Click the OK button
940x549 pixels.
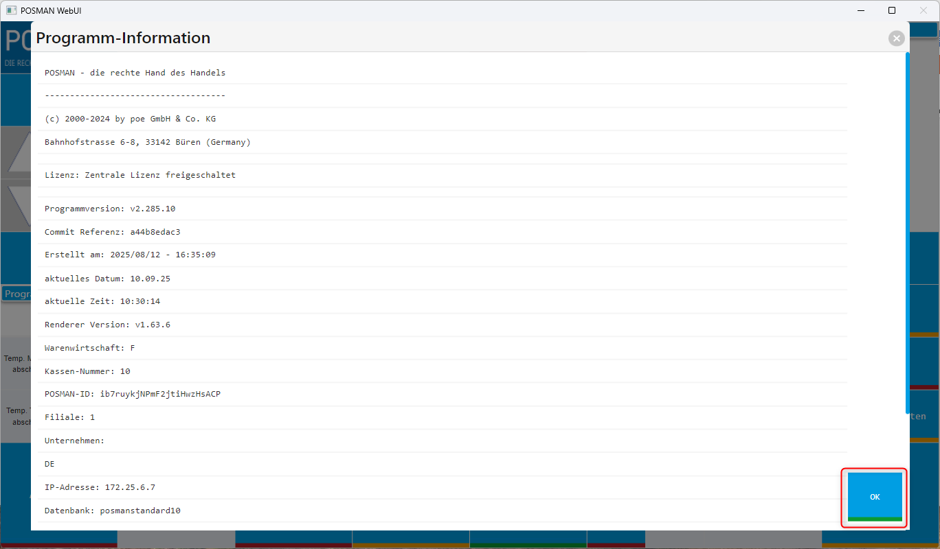click(x=874, y=497)
